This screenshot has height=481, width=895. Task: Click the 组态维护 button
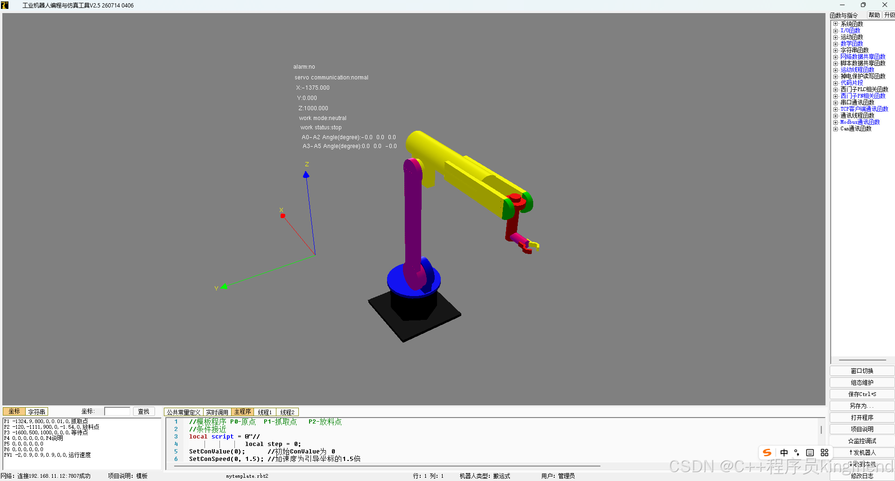coord(862,382)
